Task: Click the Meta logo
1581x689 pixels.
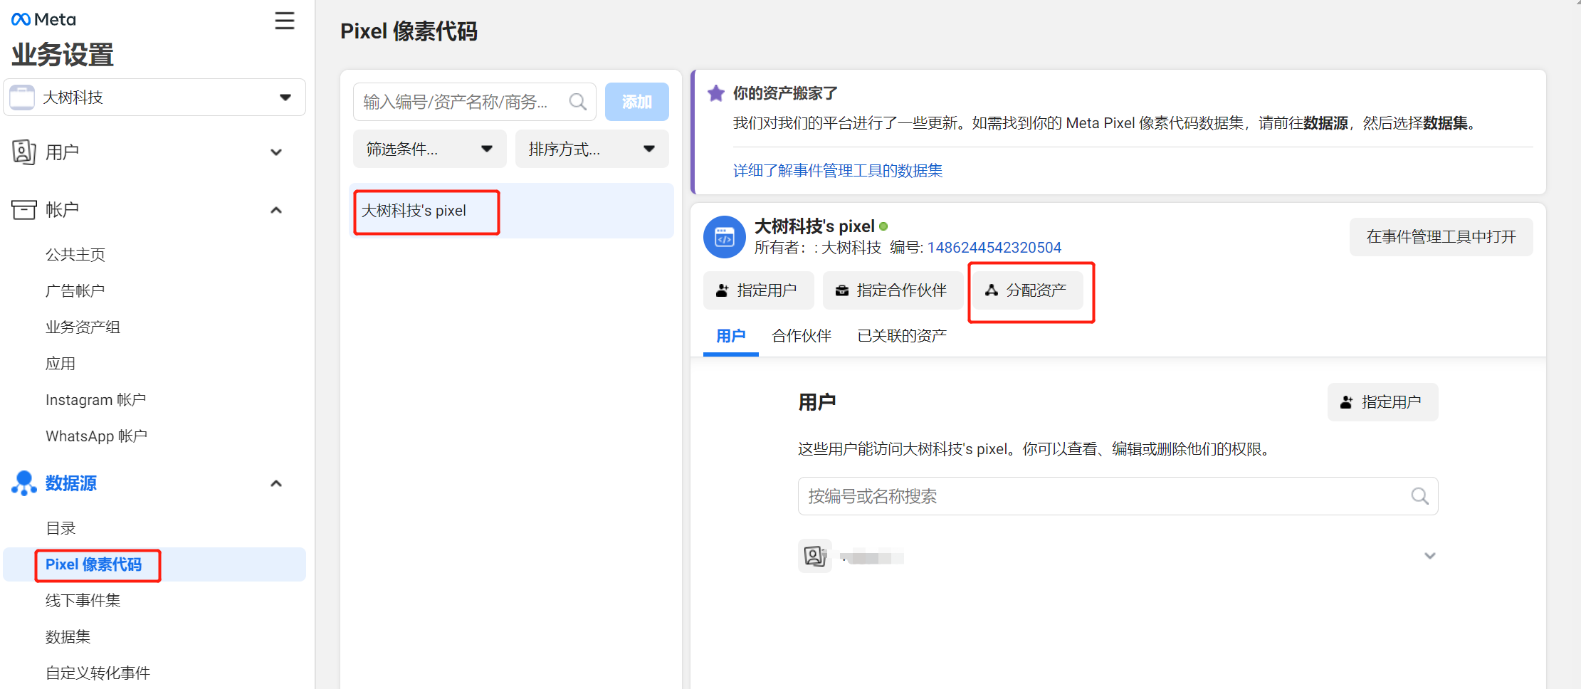Action: (43, 19)
